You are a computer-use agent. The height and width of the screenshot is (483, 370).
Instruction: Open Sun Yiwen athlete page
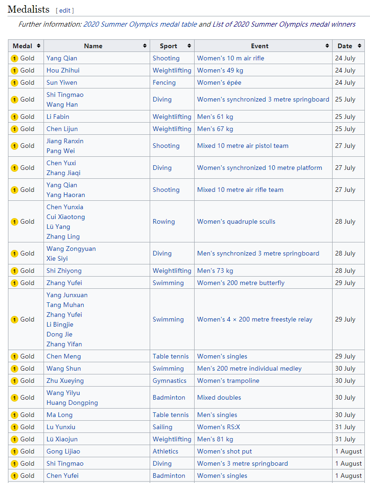tap(62, 82)
